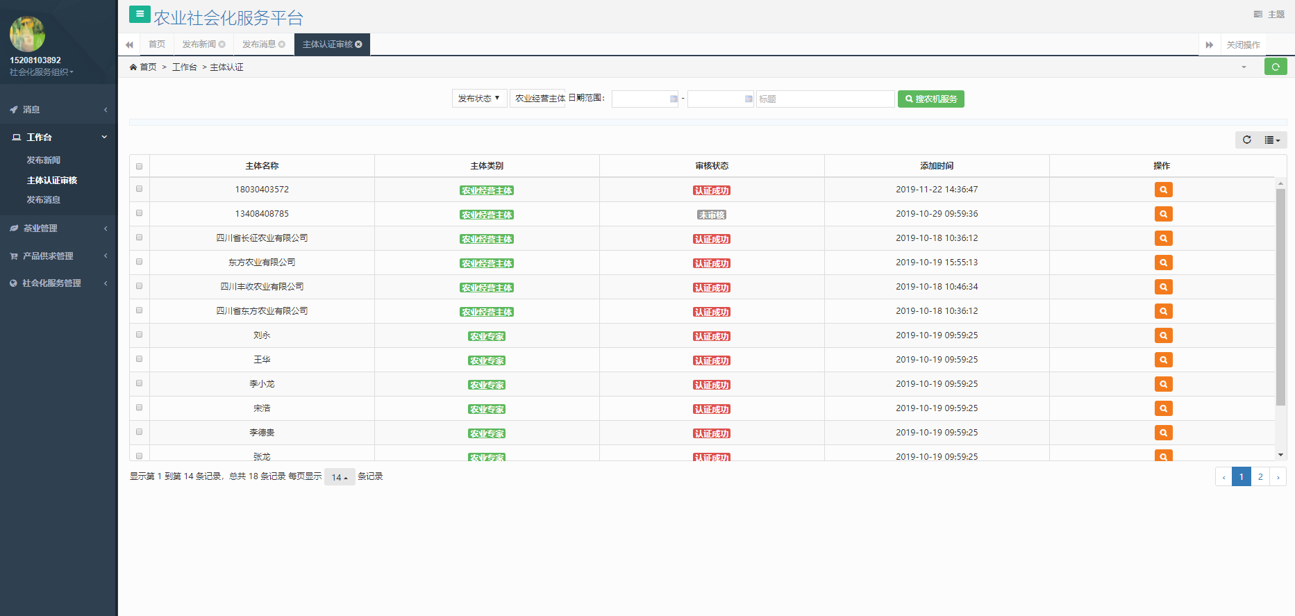This screenshot has height=616, width=1295.
Task: Toggle the select-all checkbox in table header
Action: [x=140, y=166]
